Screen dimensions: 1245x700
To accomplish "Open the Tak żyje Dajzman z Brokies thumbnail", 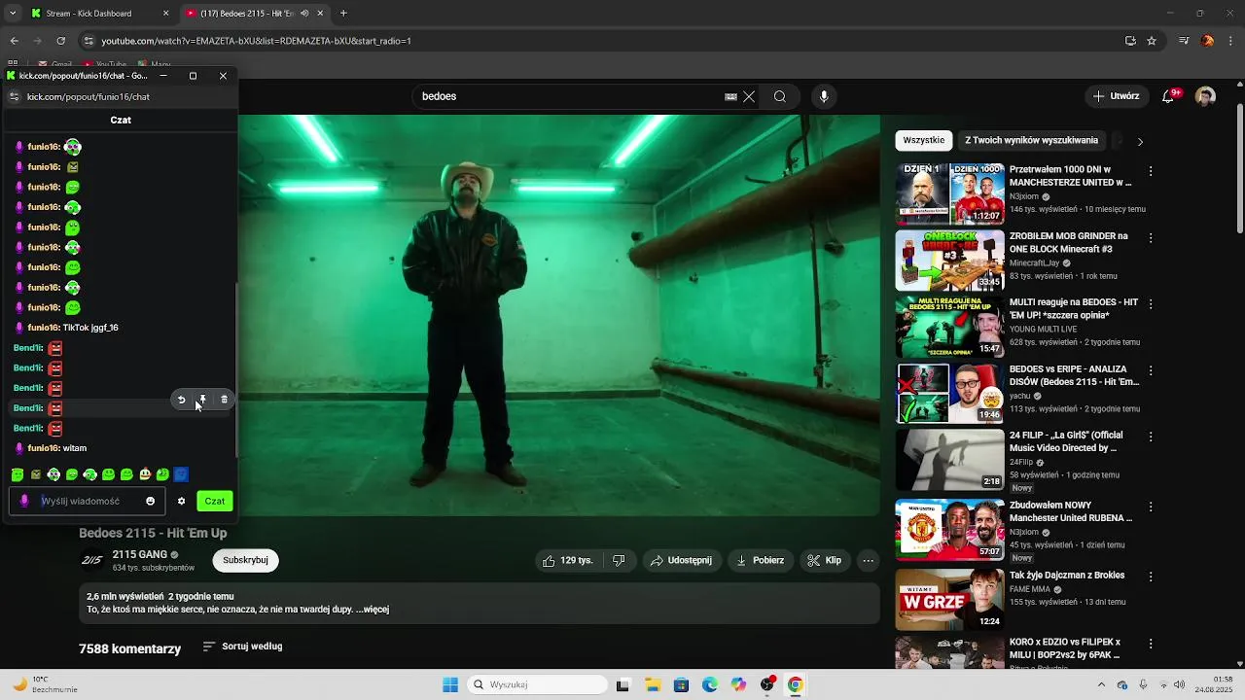I will (949, 600).
